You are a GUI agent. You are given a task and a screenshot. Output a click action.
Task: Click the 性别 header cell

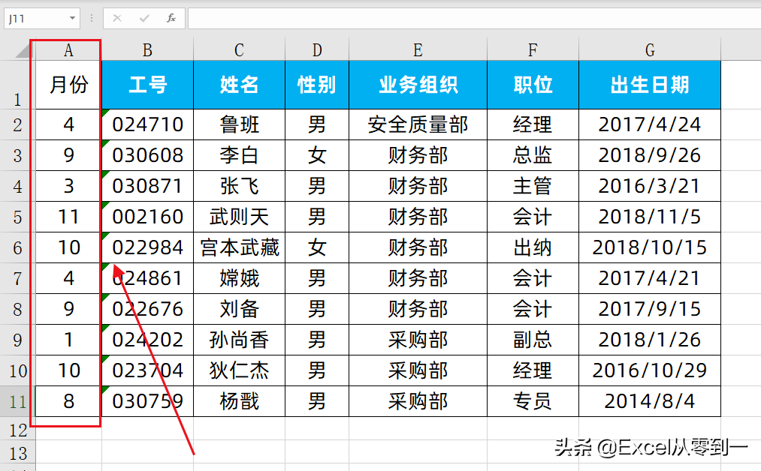point(317,85)
